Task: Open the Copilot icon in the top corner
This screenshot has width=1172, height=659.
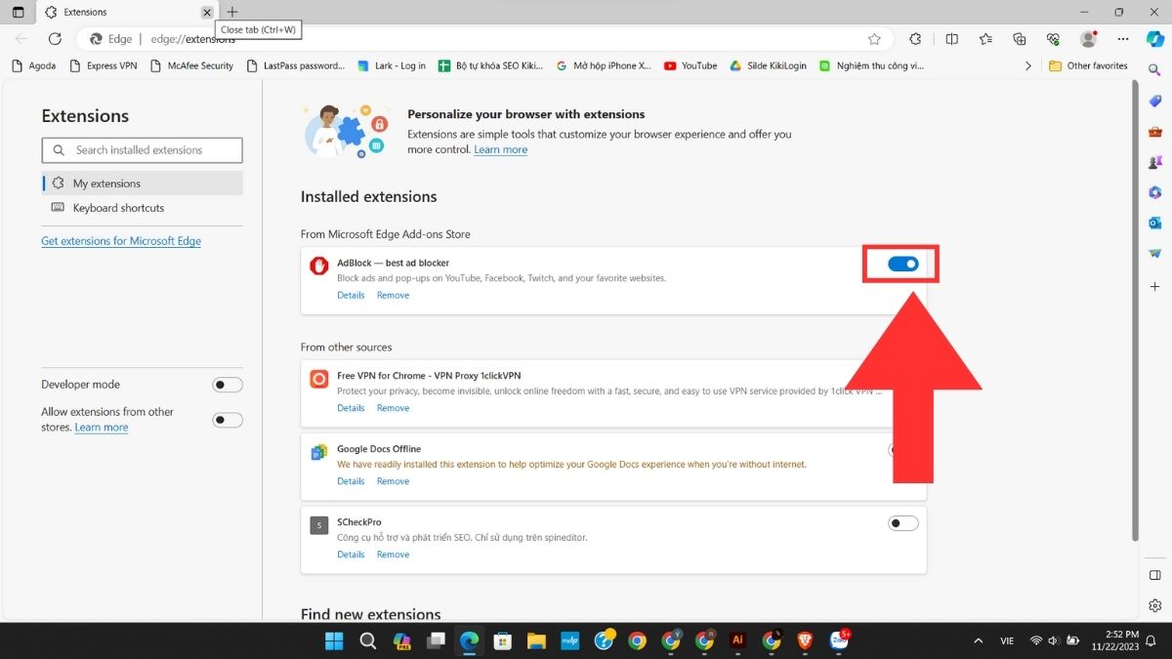Action: [1155, 39]
